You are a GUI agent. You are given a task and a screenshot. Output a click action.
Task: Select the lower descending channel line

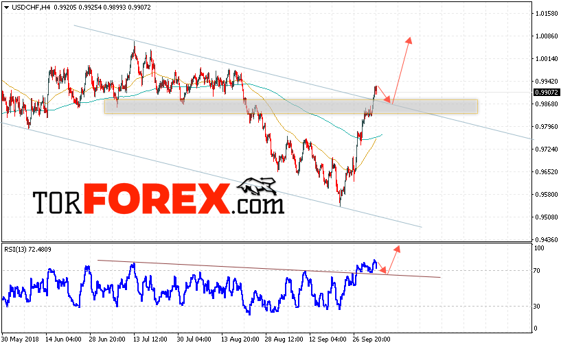[x=211, y=175]
